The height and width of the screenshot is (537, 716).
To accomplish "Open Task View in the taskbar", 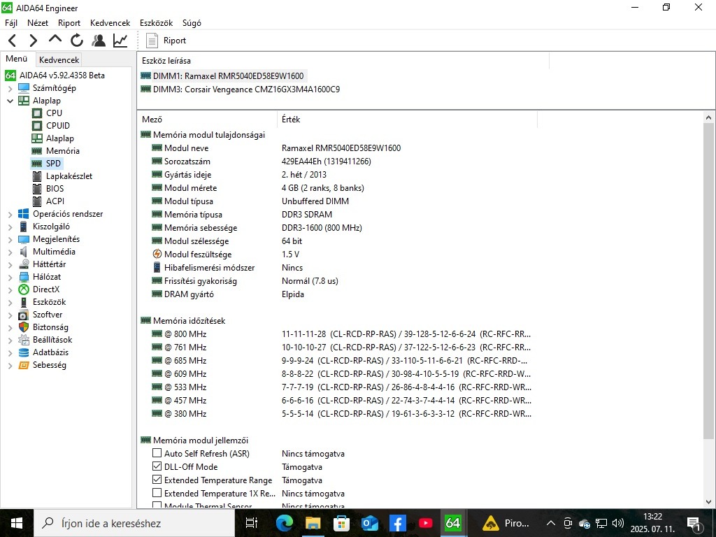I will click(252, 523).
